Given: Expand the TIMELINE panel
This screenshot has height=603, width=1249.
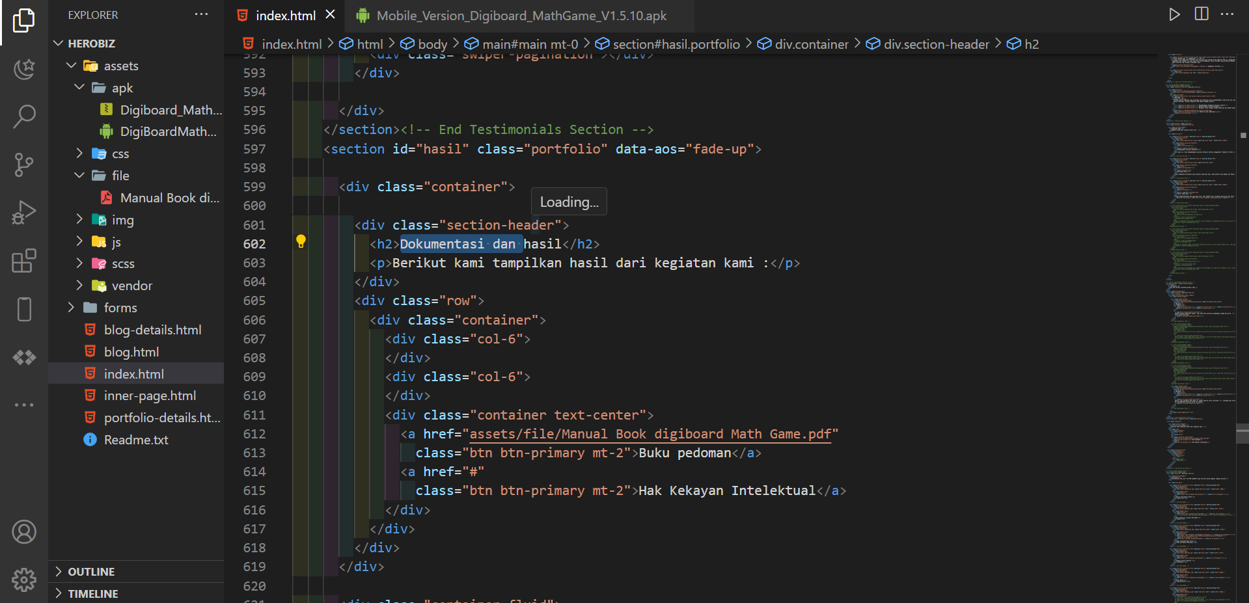Looking at the screenshot, I should click(137, 593).
